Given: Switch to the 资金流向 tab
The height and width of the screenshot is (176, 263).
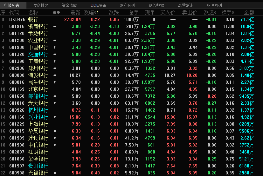Looking at the screenshot, I should pyautogui.click(x=69, y=5).
